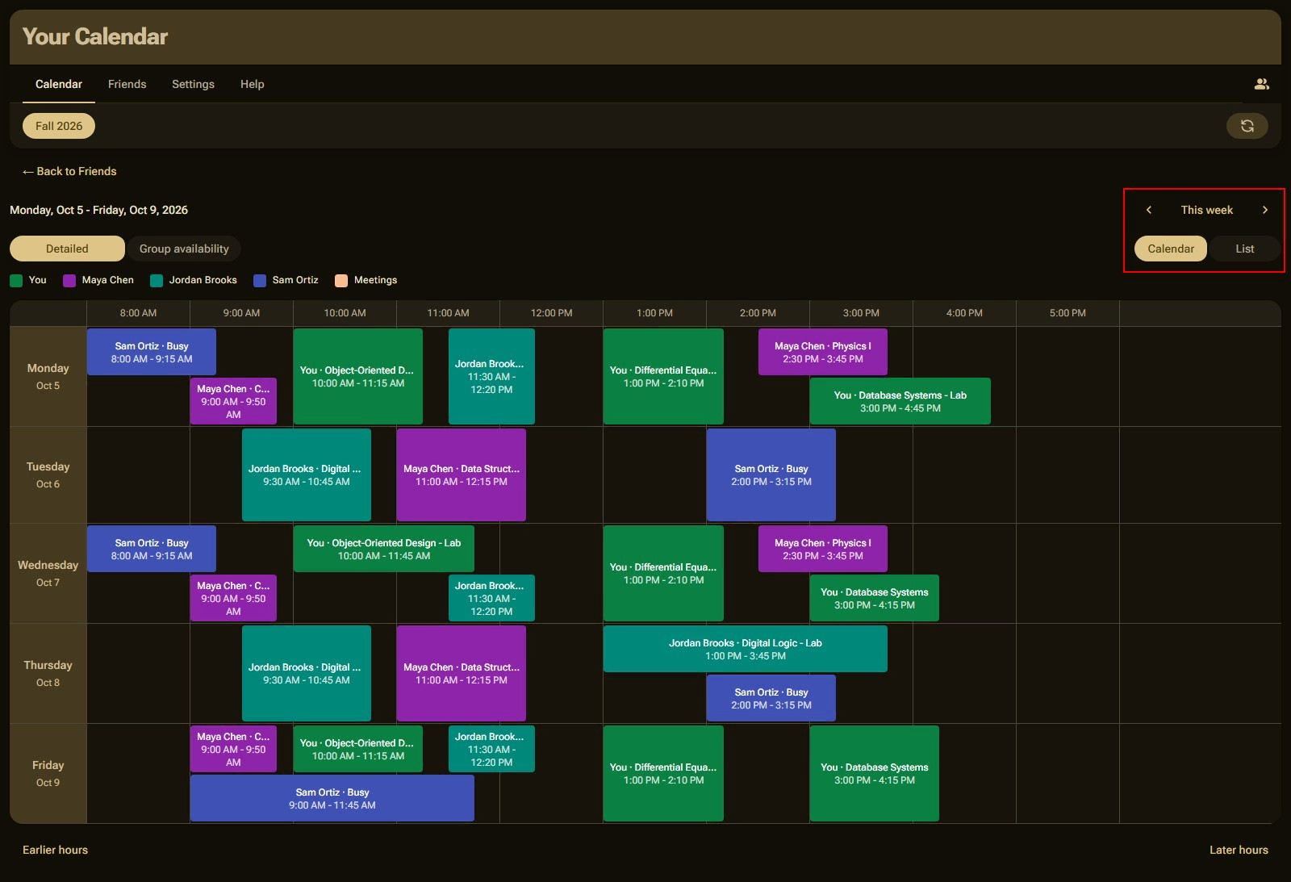Open Friday Database Systems 3:00 PM event
The width and height of the screenshot is (1291, 882).
[874, 773]
